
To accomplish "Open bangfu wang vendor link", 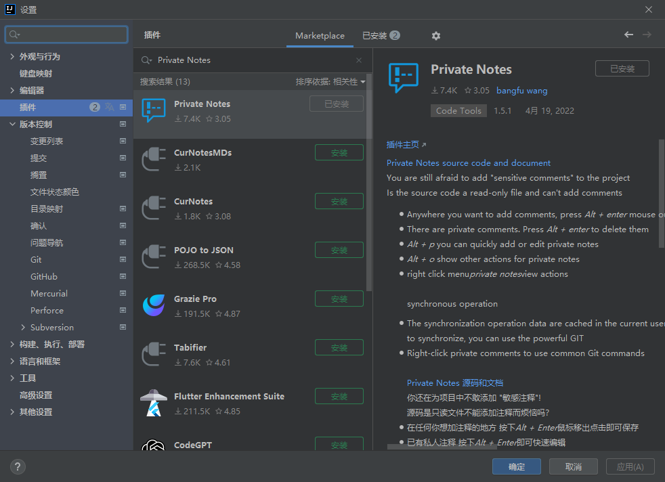I will (x=521, y=90).
